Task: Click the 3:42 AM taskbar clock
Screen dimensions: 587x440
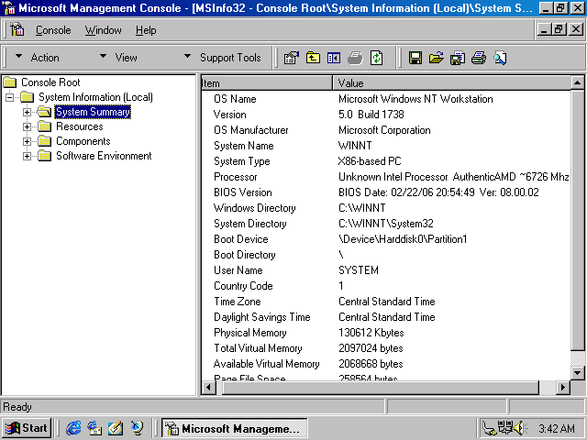Action: (x=557, y=428)
